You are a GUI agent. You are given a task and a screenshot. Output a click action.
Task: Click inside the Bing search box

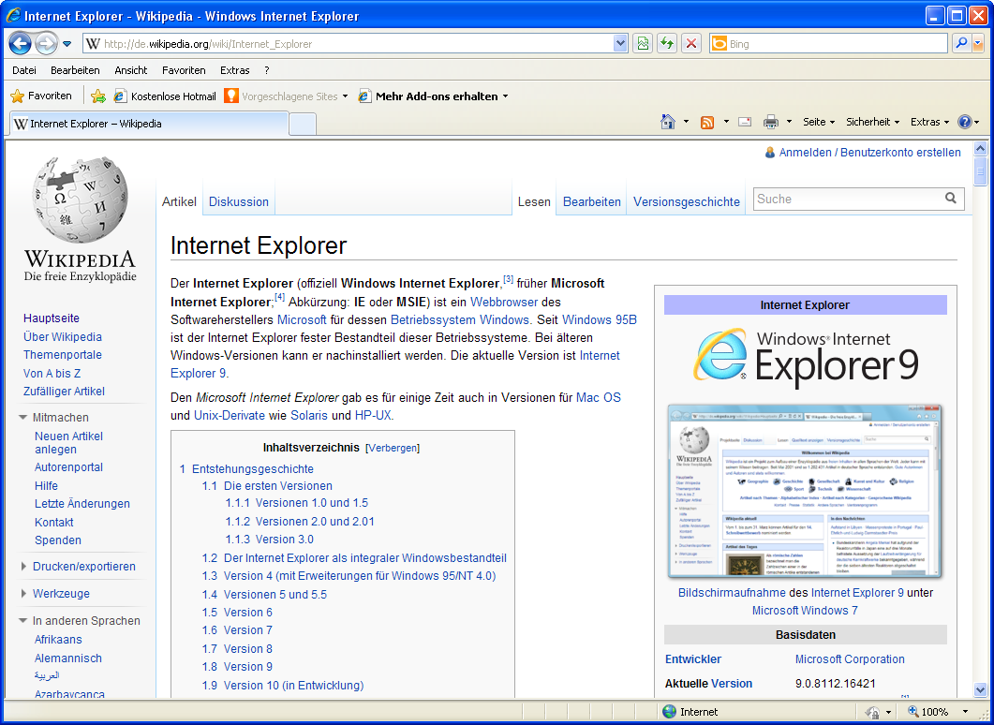pyautogui.click(x=828, y=44)
